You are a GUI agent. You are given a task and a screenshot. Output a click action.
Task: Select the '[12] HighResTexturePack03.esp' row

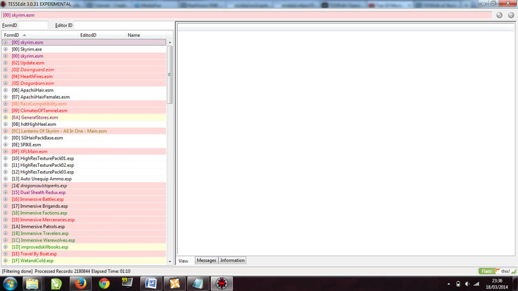[x=84, y=172]
